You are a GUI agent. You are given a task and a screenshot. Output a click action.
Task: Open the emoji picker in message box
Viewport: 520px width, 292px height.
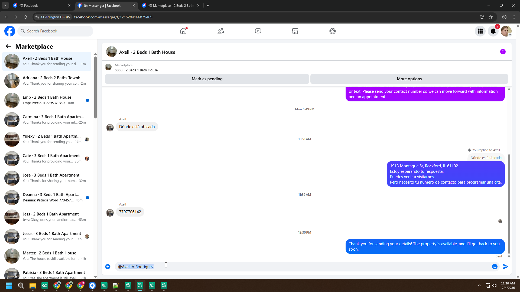pyautogui.click(x=495, y=267)
